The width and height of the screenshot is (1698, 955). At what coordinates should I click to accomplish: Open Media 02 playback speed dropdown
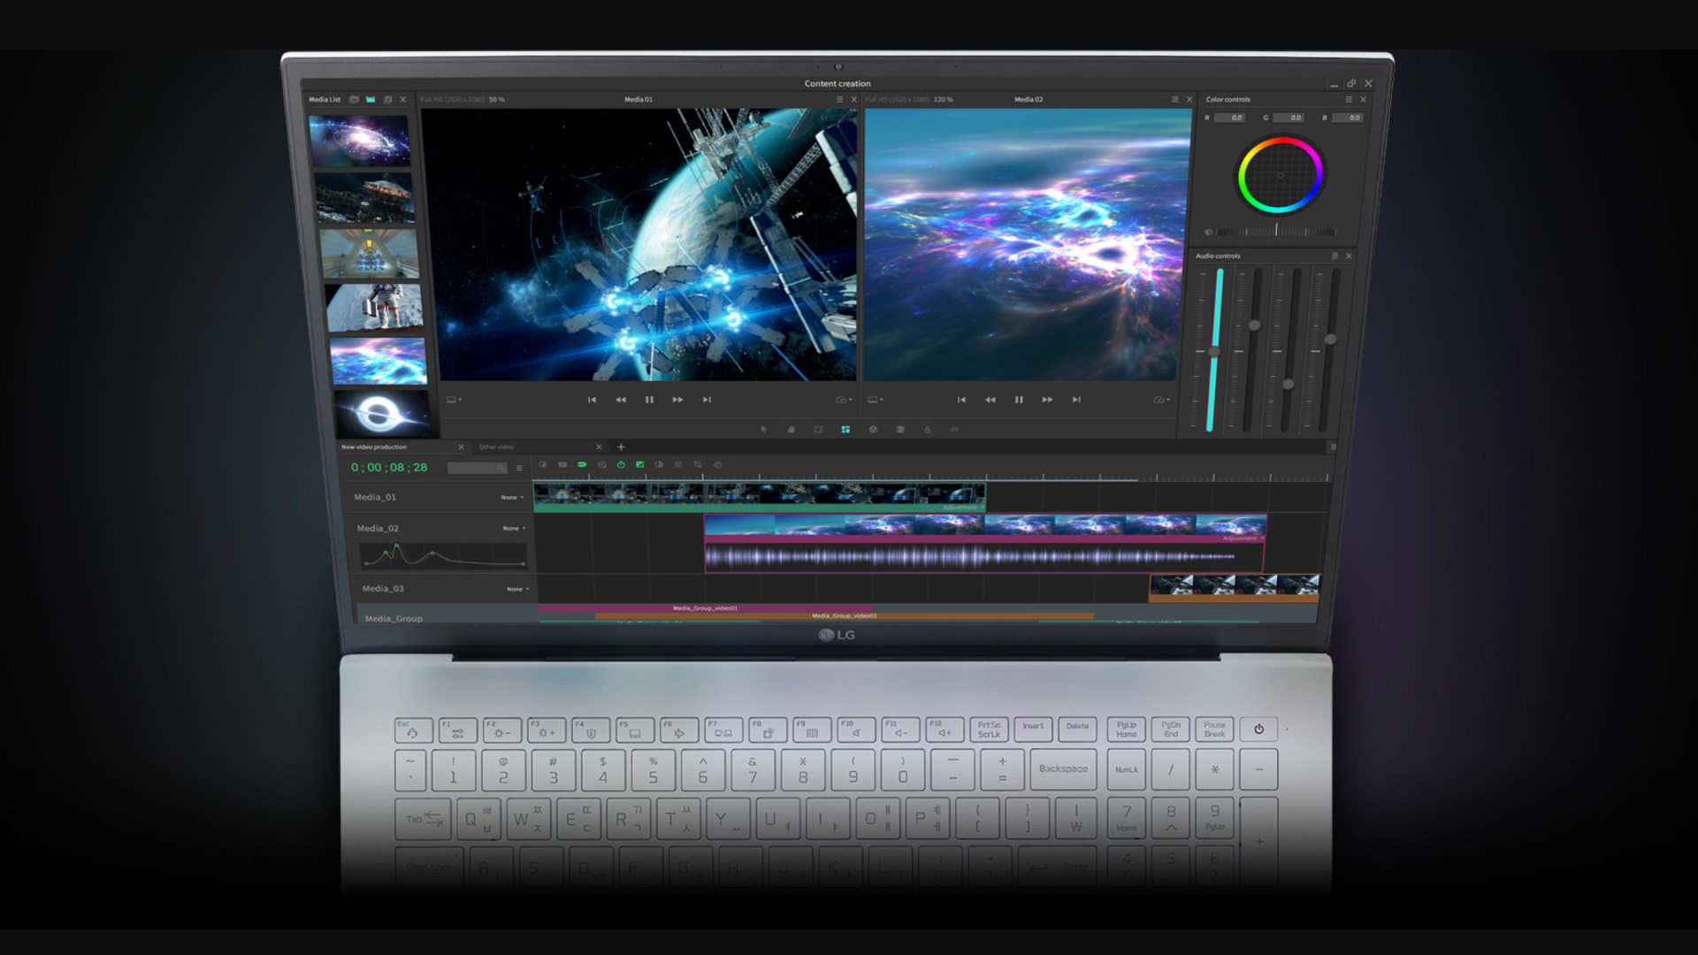pyautogui.click(x=1161, y=400)
